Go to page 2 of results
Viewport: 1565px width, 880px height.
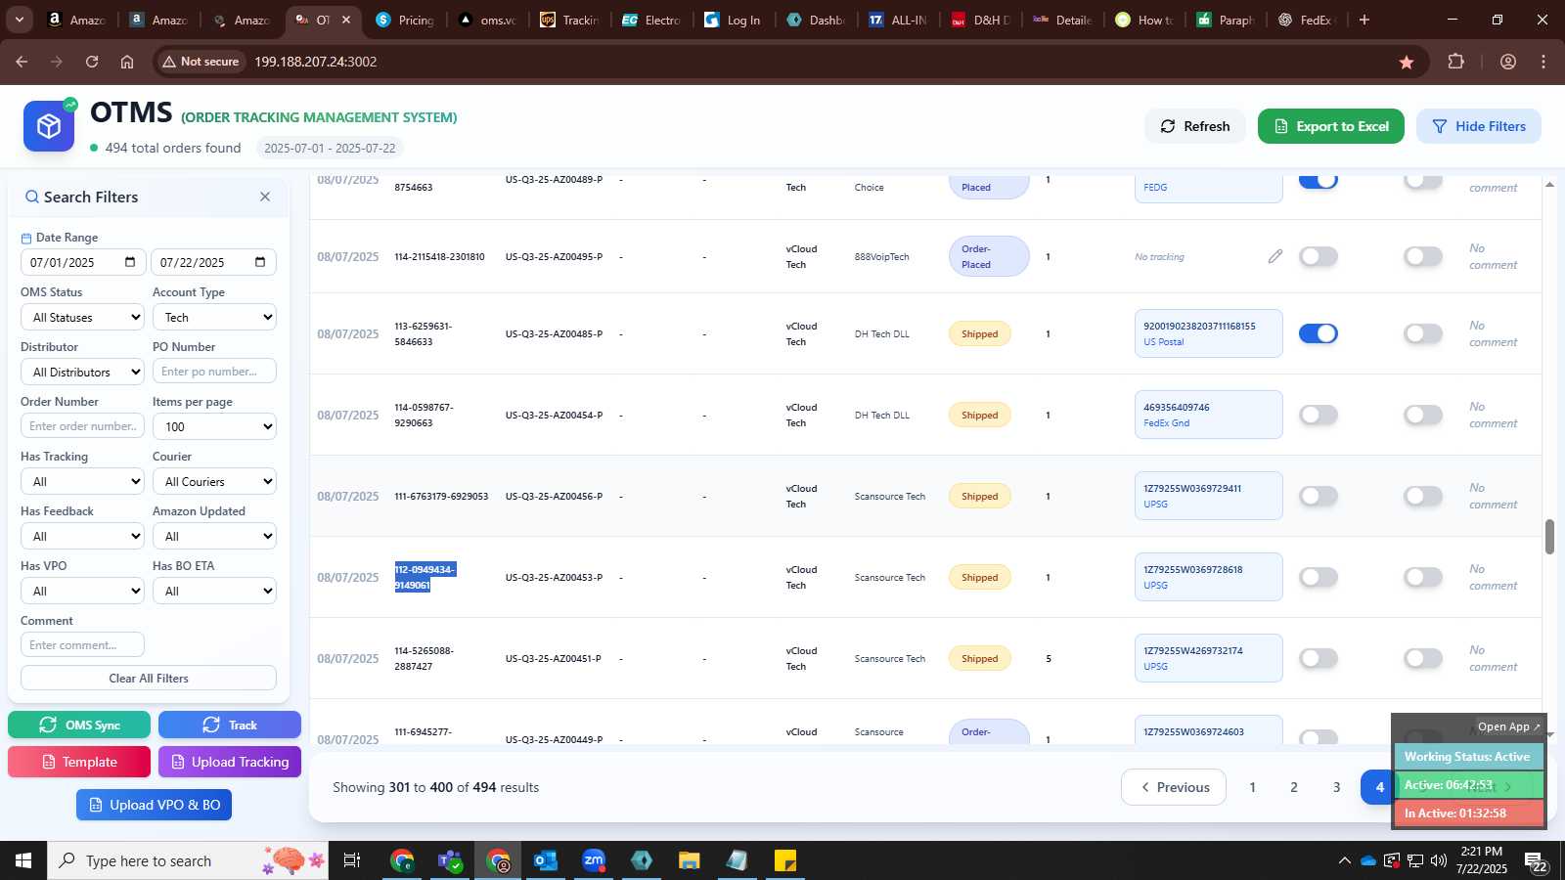[1294, 787]
